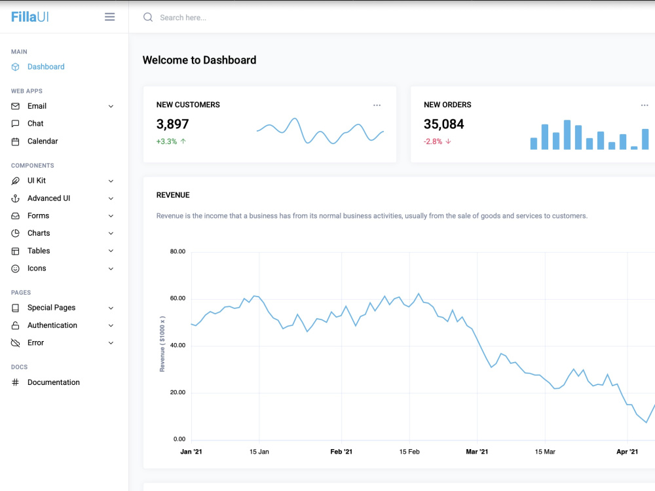Click the Dashboard cube icon
The height and width of the screenshot is (491, 655).
coord(16,67)
